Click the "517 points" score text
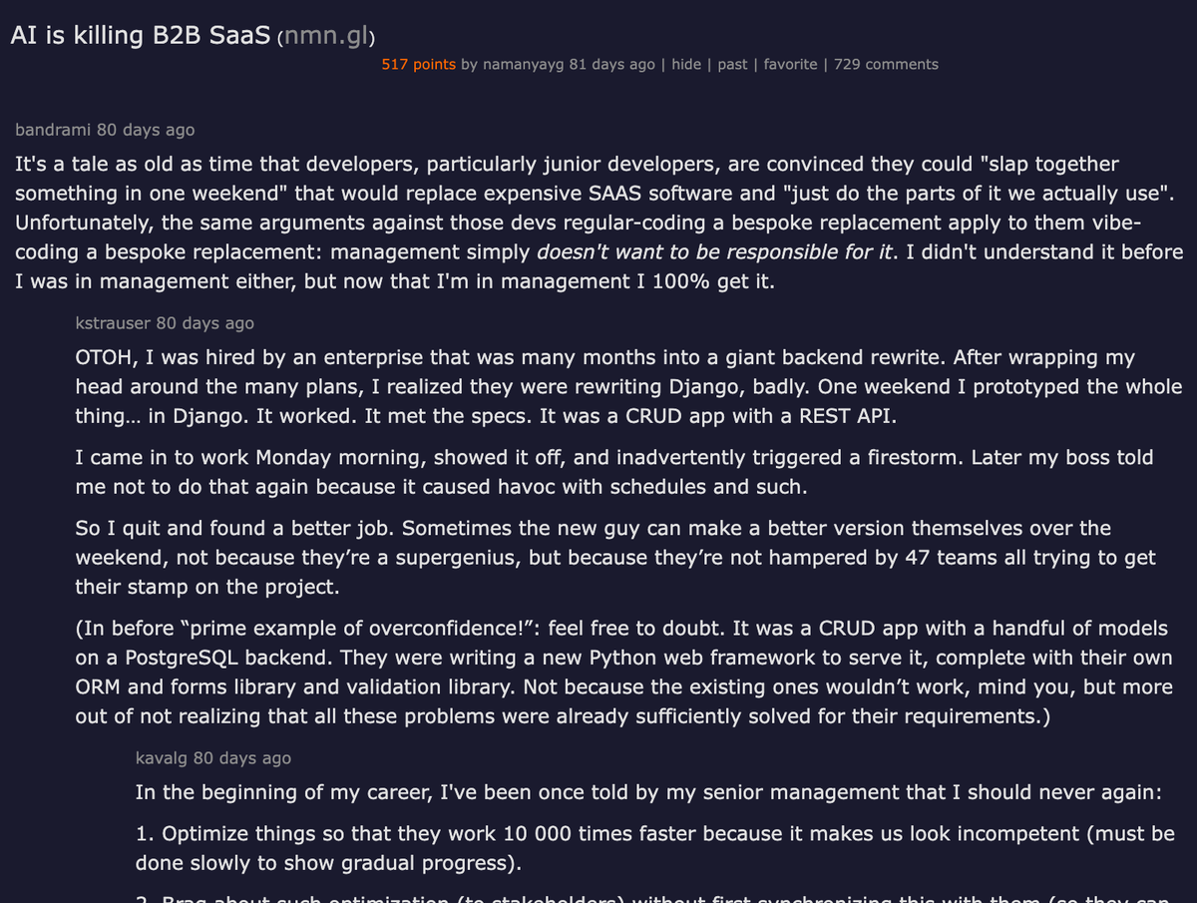 click(418, 64)
